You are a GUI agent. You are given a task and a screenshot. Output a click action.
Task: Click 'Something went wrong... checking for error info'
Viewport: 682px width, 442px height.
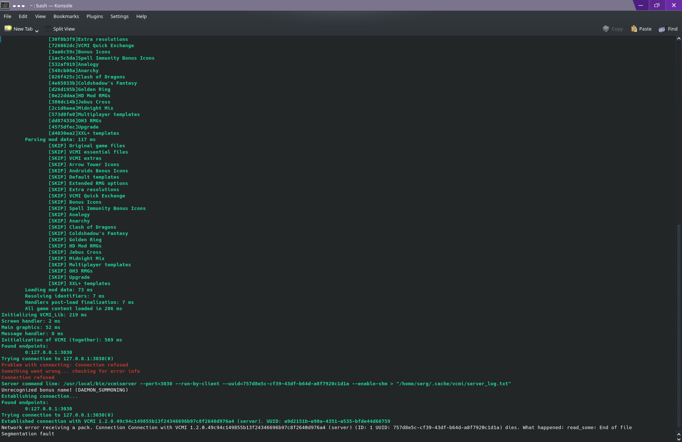coord(71,371)
